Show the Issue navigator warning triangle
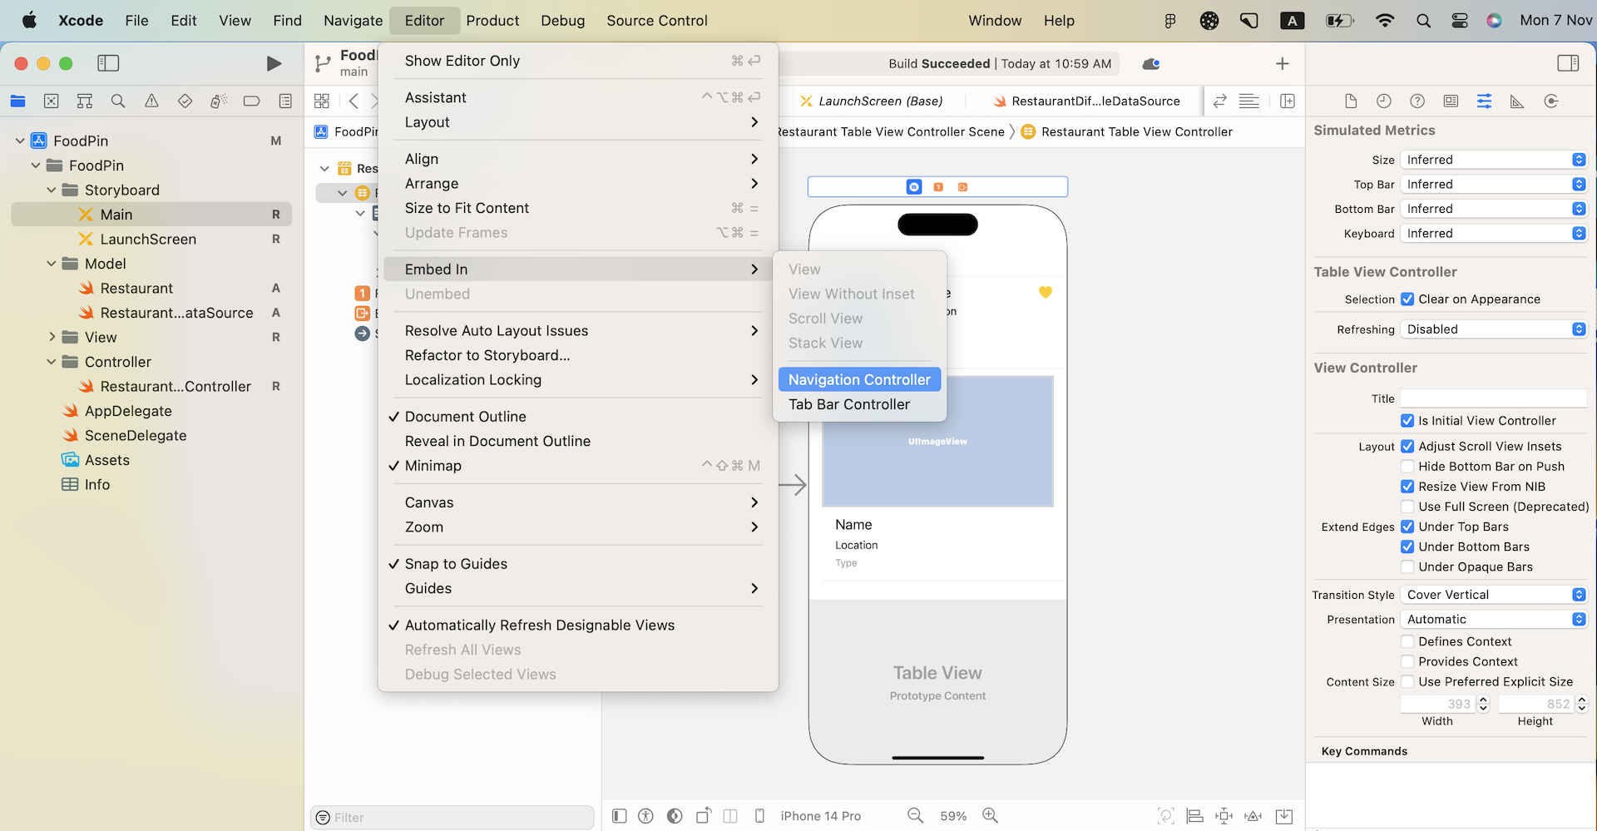This screenshot has height=831, width=1597. click(151, 101)
